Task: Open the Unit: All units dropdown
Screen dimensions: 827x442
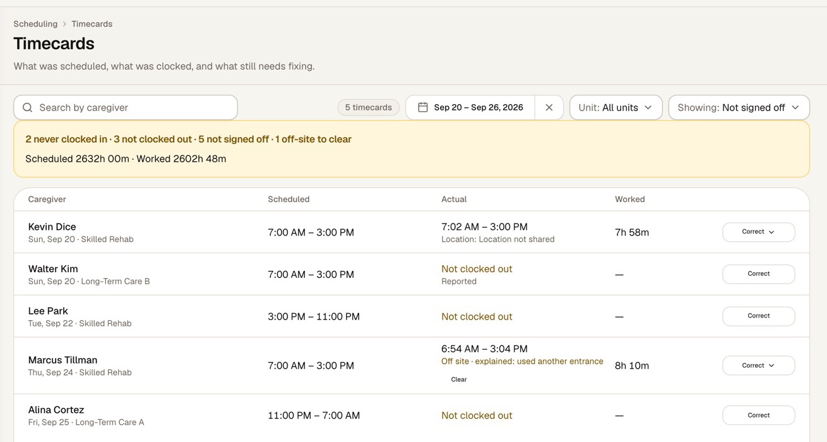Action: coord(616,107)
